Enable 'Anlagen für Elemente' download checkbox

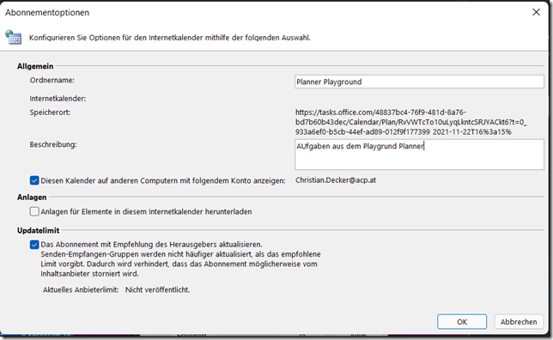34,211
